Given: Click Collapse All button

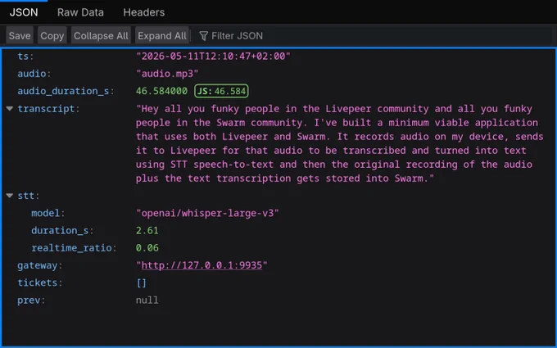Looking at the screenshot, I should [x=101, y=36].
